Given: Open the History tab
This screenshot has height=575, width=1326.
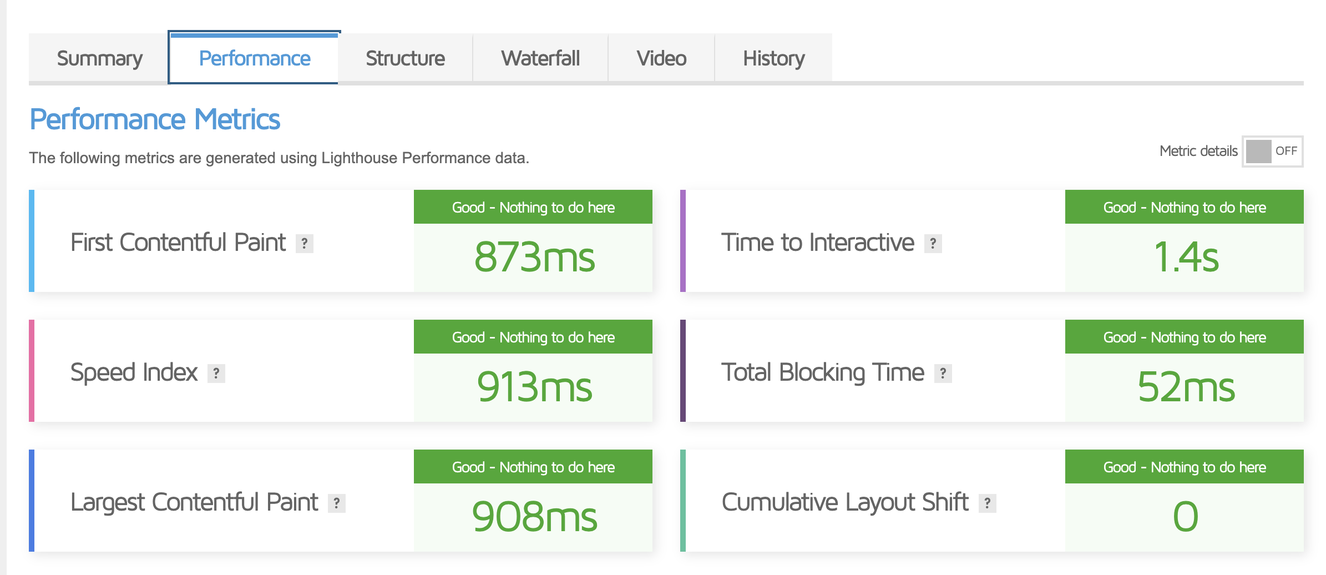Looking at the screenshot, I should point(773,57).
